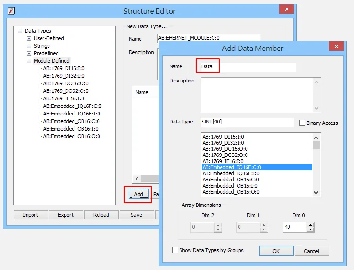
Task: Choose AB:1769_DI32:I:0 in data type list
Action: coord(257,143)
